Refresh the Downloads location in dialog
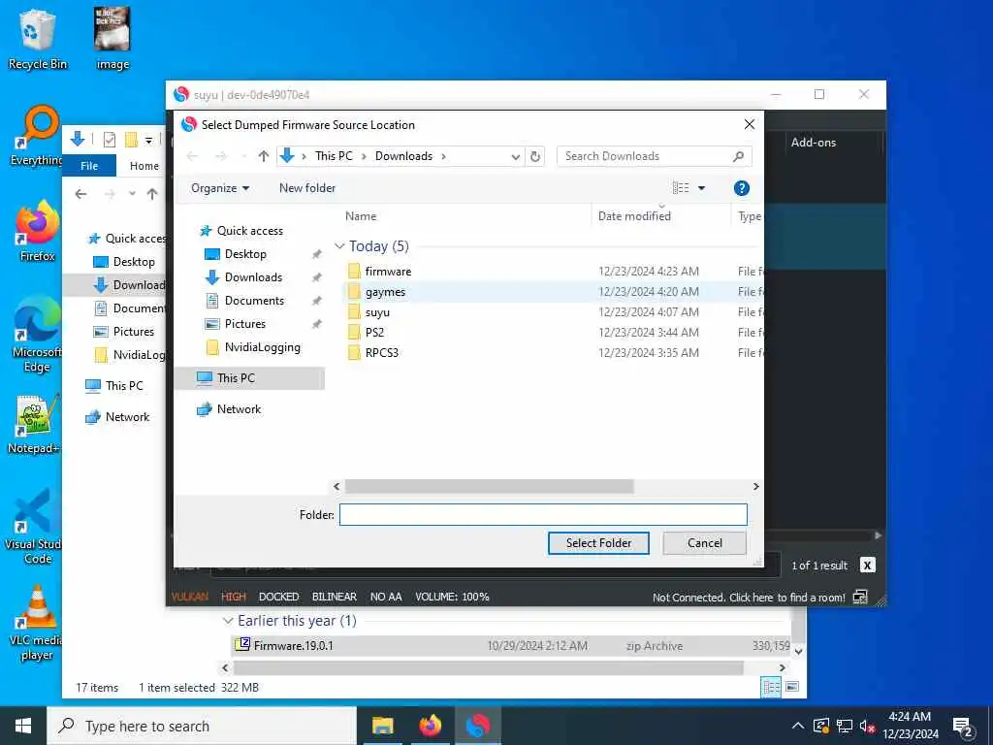Image resolution: width=993 pixels, height=745 pixels. (x=535, y=156)
